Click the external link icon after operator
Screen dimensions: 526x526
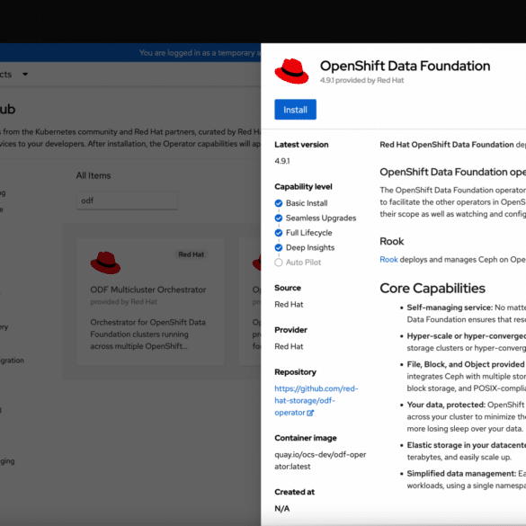click(310, 413)
